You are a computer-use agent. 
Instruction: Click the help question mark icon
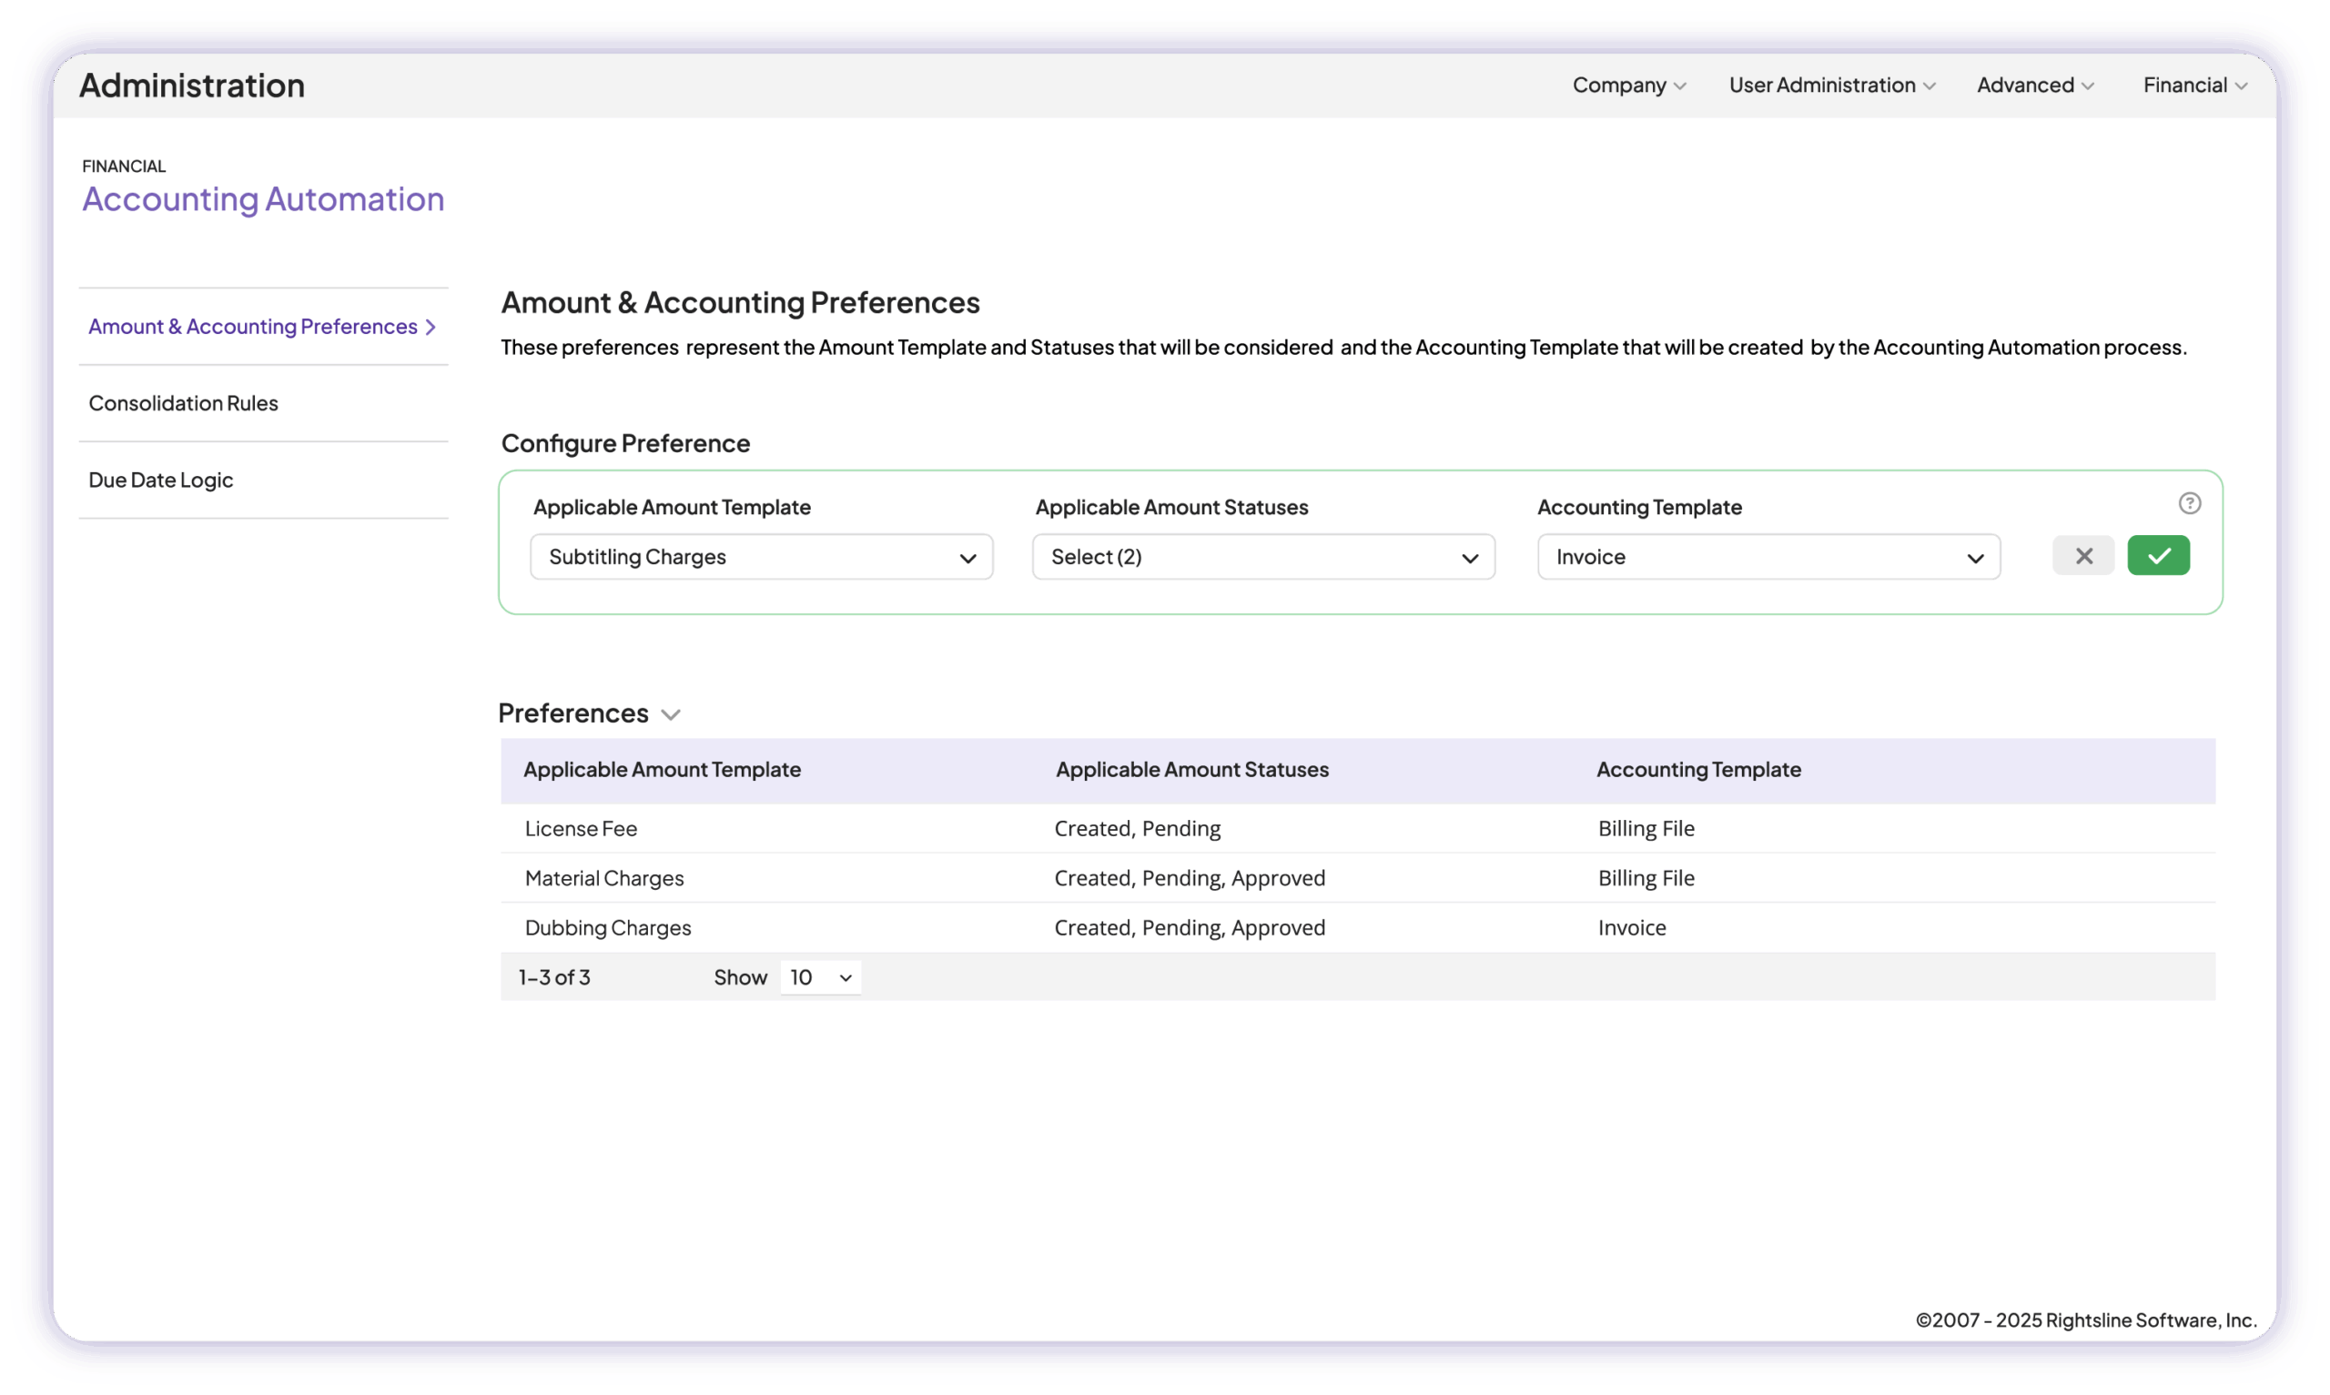2189,503
